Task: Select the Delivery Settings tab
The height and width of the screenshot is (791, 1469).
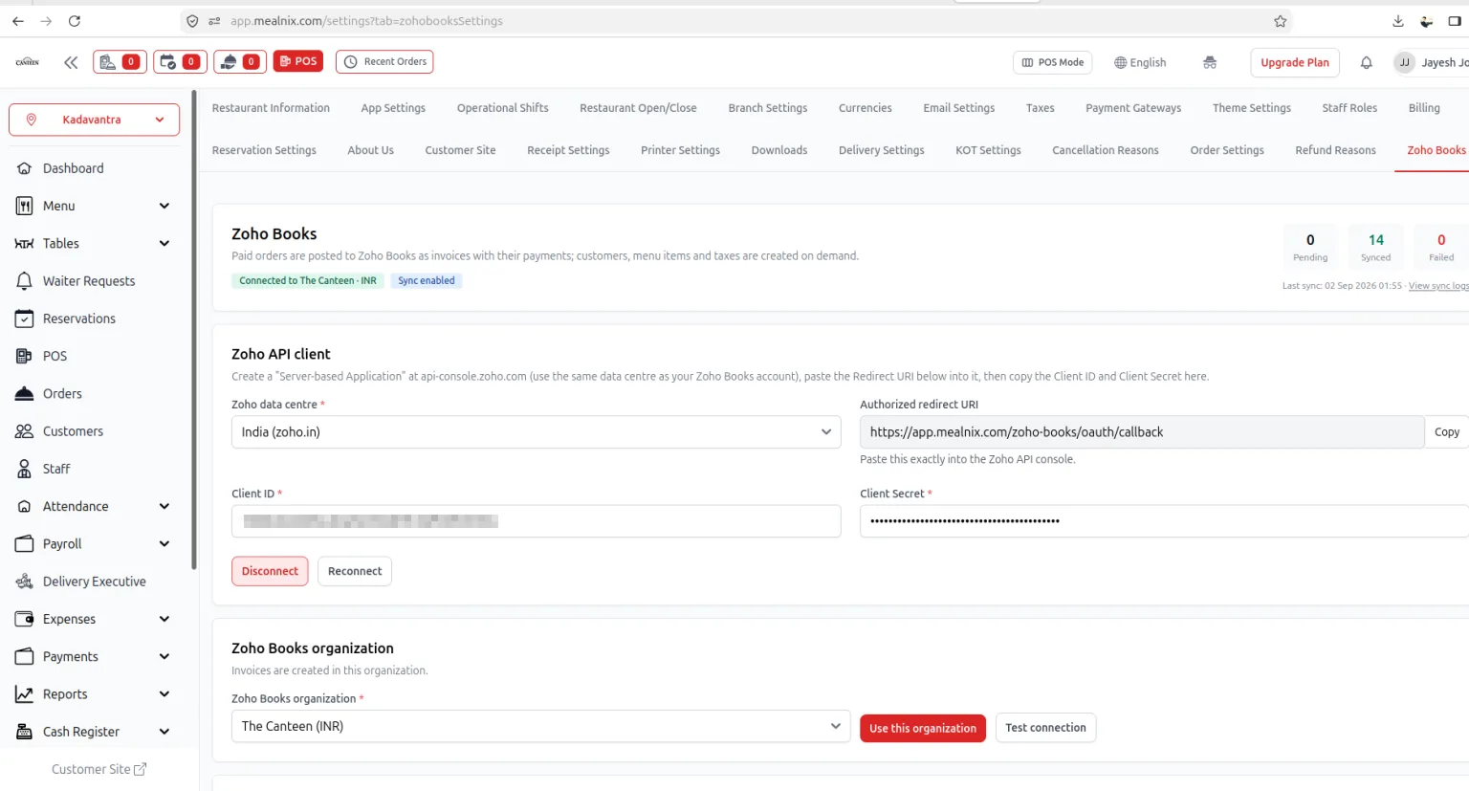Action: tap(882, 150)
